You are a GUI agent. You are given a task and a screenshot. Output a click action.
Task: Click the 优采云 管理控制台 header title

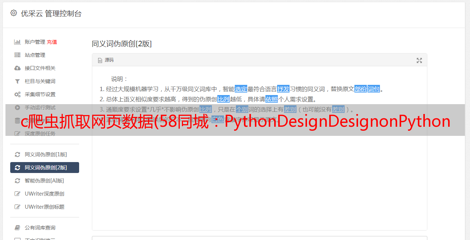51,13
